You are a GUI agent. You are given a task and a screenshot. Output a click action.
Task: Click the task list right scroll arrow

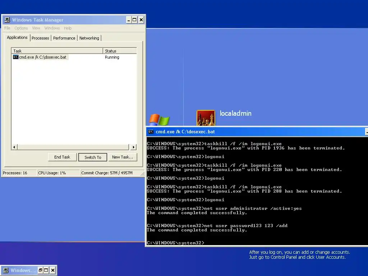(134, 147)
